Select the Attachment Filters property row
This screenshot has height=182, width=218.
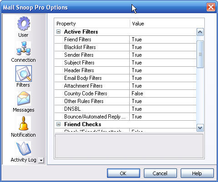pos(125,86)
